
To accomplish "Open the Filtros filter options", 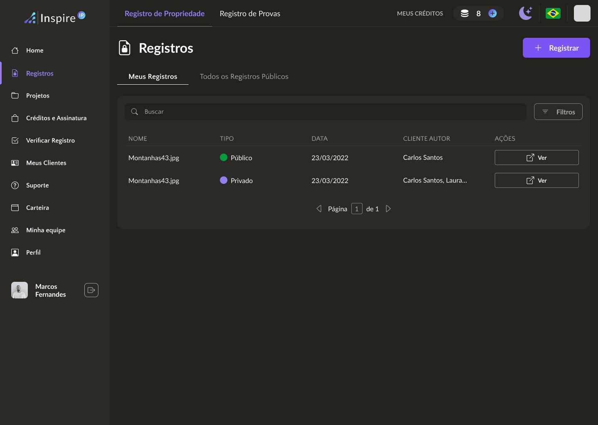I will point(558,112).
